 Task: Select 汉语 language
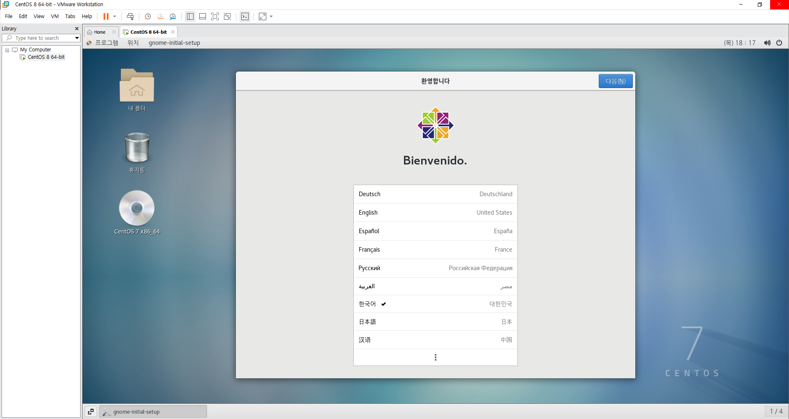(435, 340)
